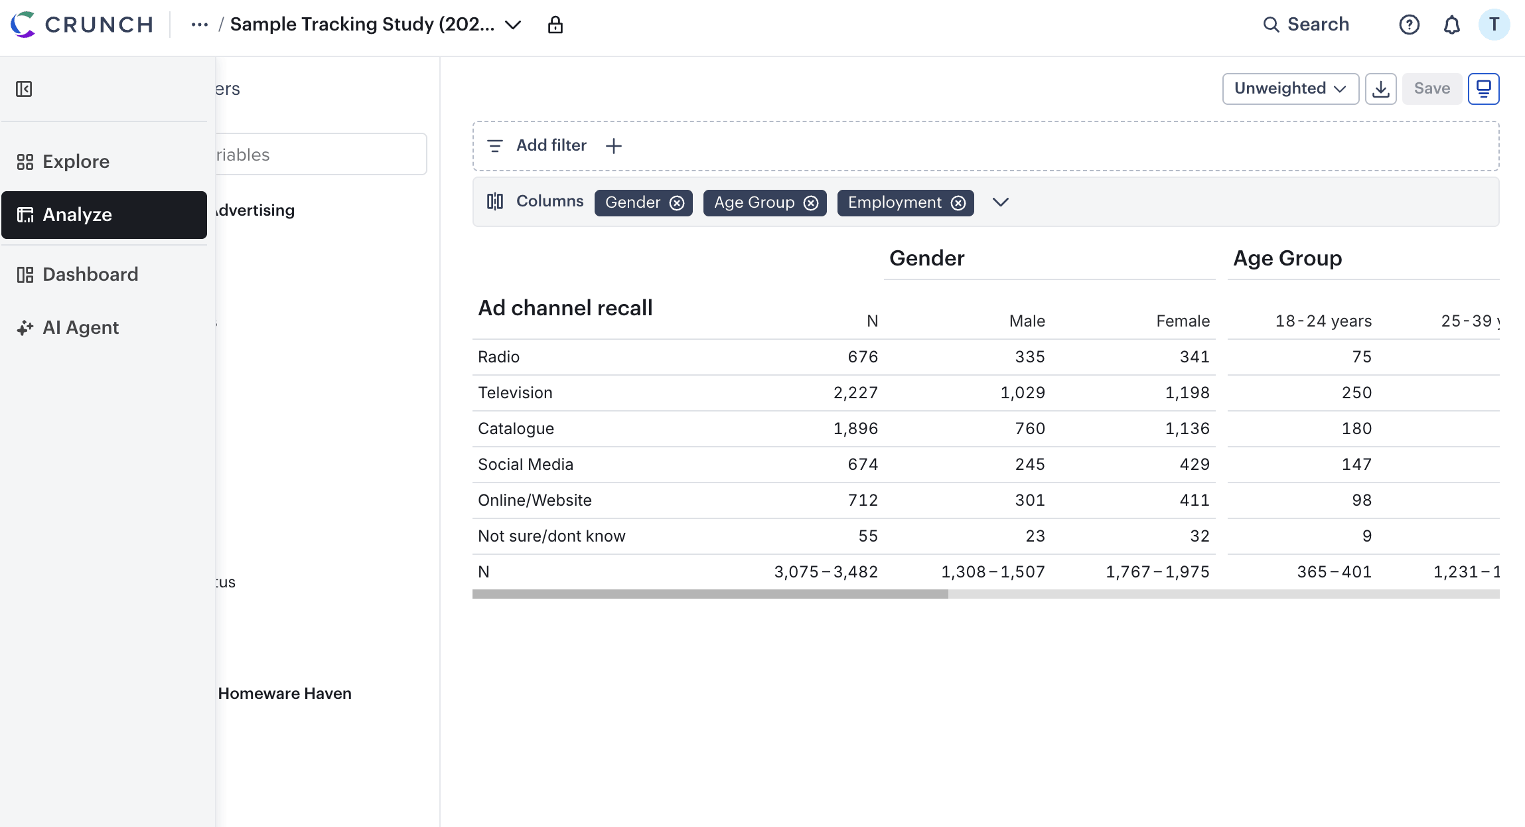Click the dataset lock icon

(555, 25)
